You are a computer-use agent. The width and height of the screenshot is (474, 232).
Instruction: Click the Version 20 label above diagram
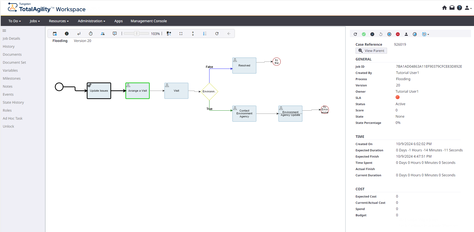(x=82, y=41)
